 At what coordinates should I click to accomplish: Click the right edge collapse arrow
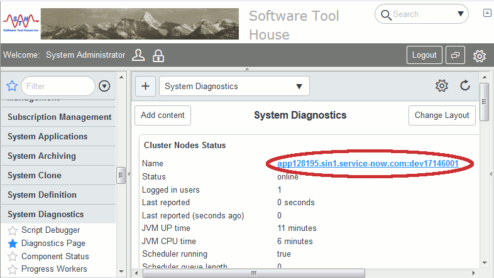491,174
